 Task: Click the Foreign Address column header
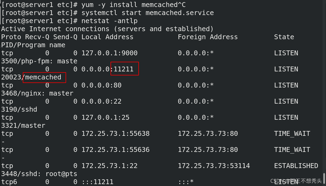[208, 37]
